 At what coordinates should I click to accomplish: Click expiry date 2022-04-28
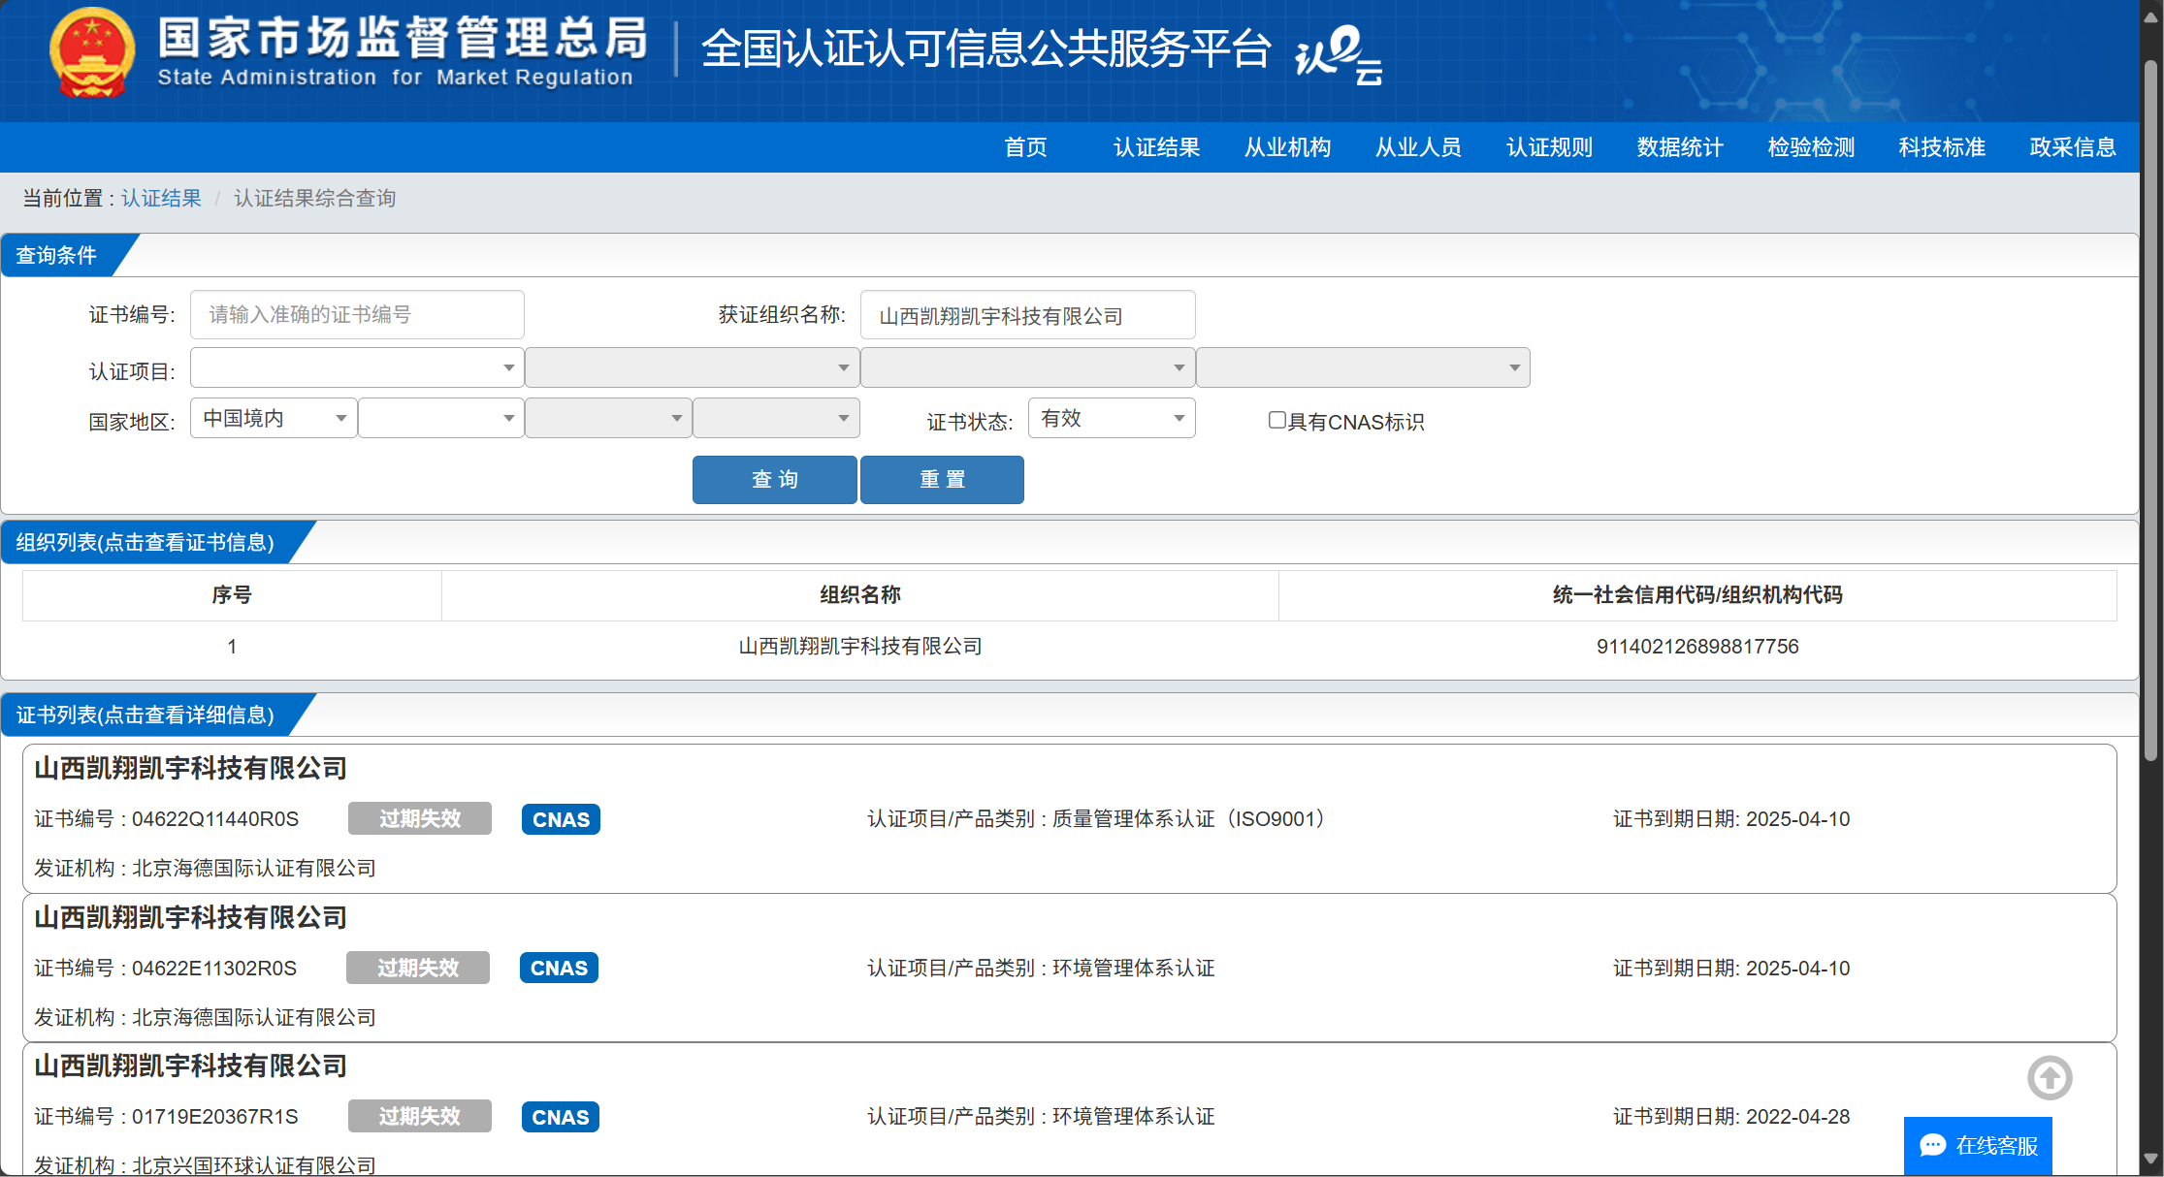[1797, 1117]
